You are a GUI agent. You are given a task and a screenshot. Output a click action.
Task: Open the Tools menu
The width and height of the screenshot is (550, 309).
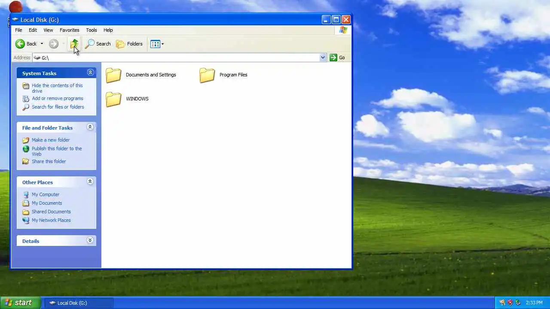coord(92,30)
